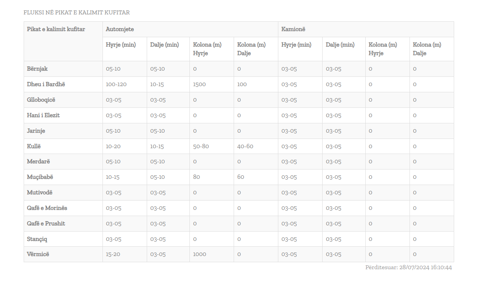This screenshot has height=282, width=479.
Task: Select the 1500 queue length cell
Action: 200,84
